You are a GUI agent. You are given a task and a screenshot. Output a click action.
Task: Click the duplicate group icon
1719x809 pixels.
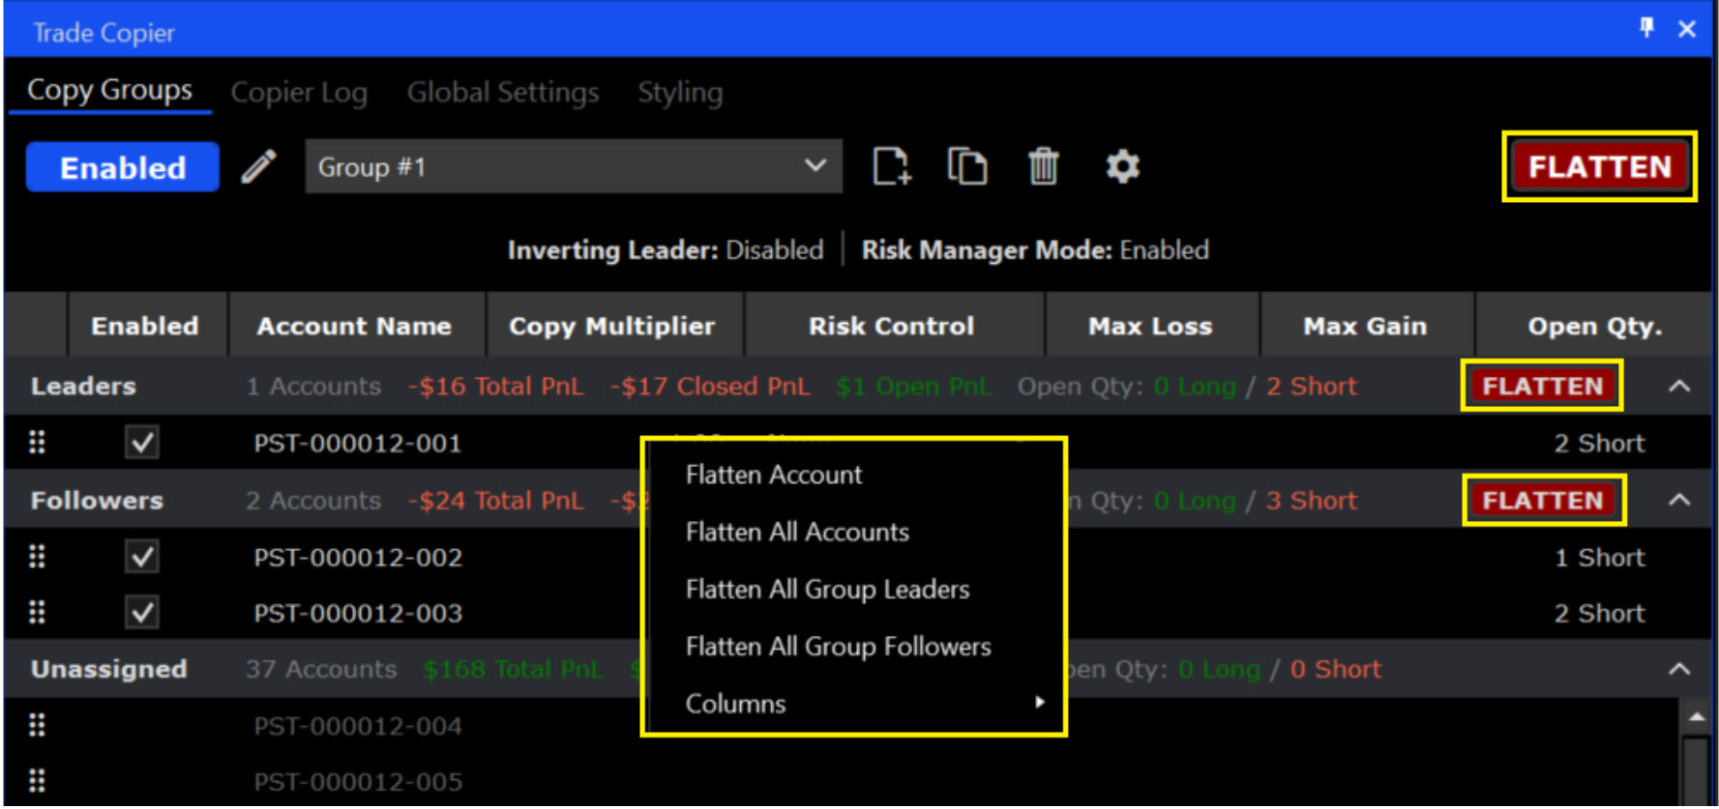966,166
